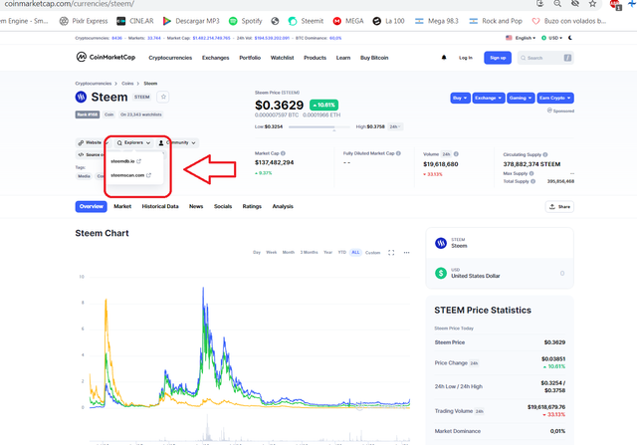Screen dimensions: 637x445
Task: Click the Log In link
Action: pos(466,58)
